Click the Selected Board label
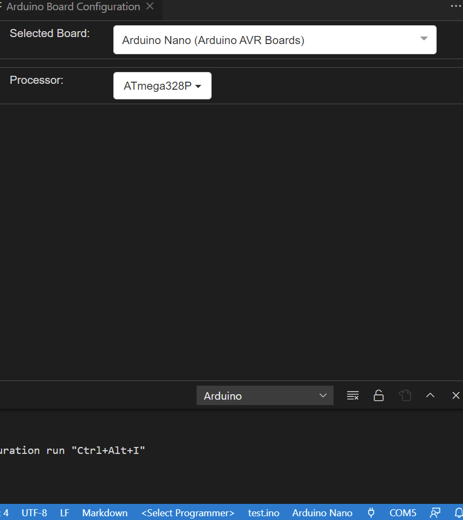The image size is (463, 520). coord(50,33)
